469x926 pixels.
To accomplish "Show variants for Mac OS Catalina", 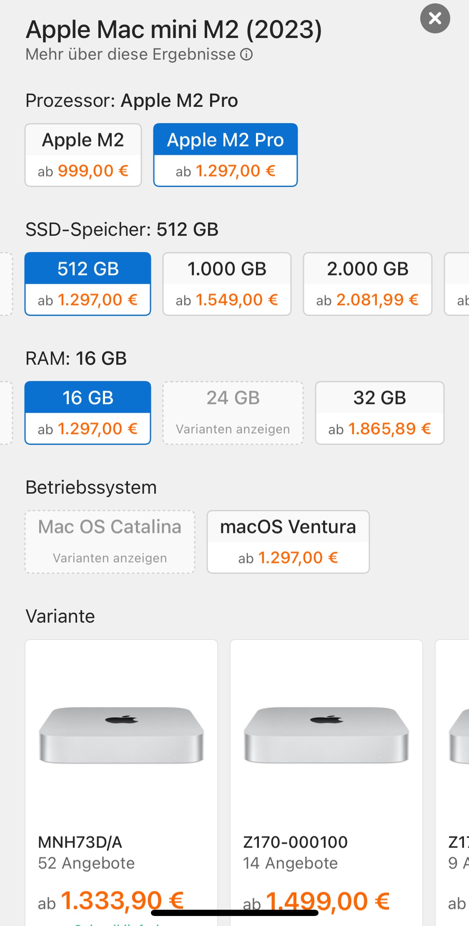I will 110,542.
